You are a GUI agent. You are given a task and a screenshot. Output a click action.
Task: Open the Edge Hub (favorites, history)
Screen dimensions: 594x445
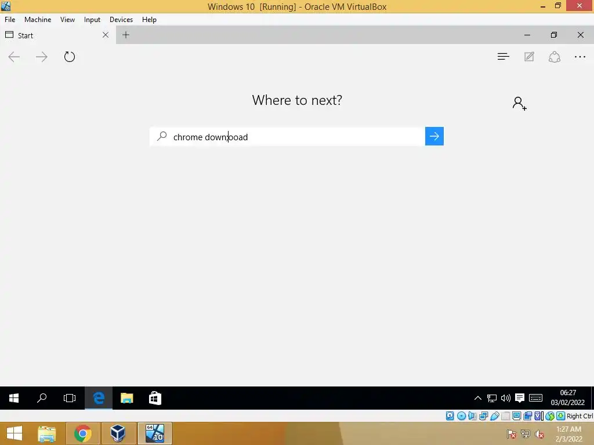coord(503,57)
